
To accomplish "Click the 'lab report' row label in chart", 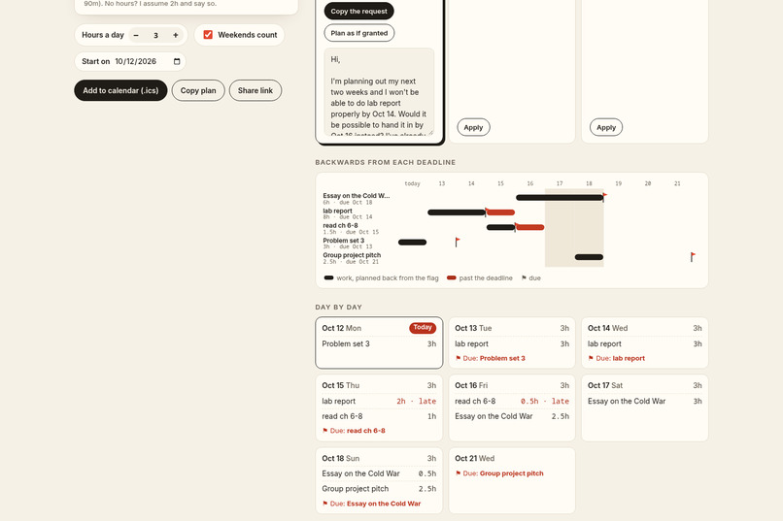I will 337,211.
